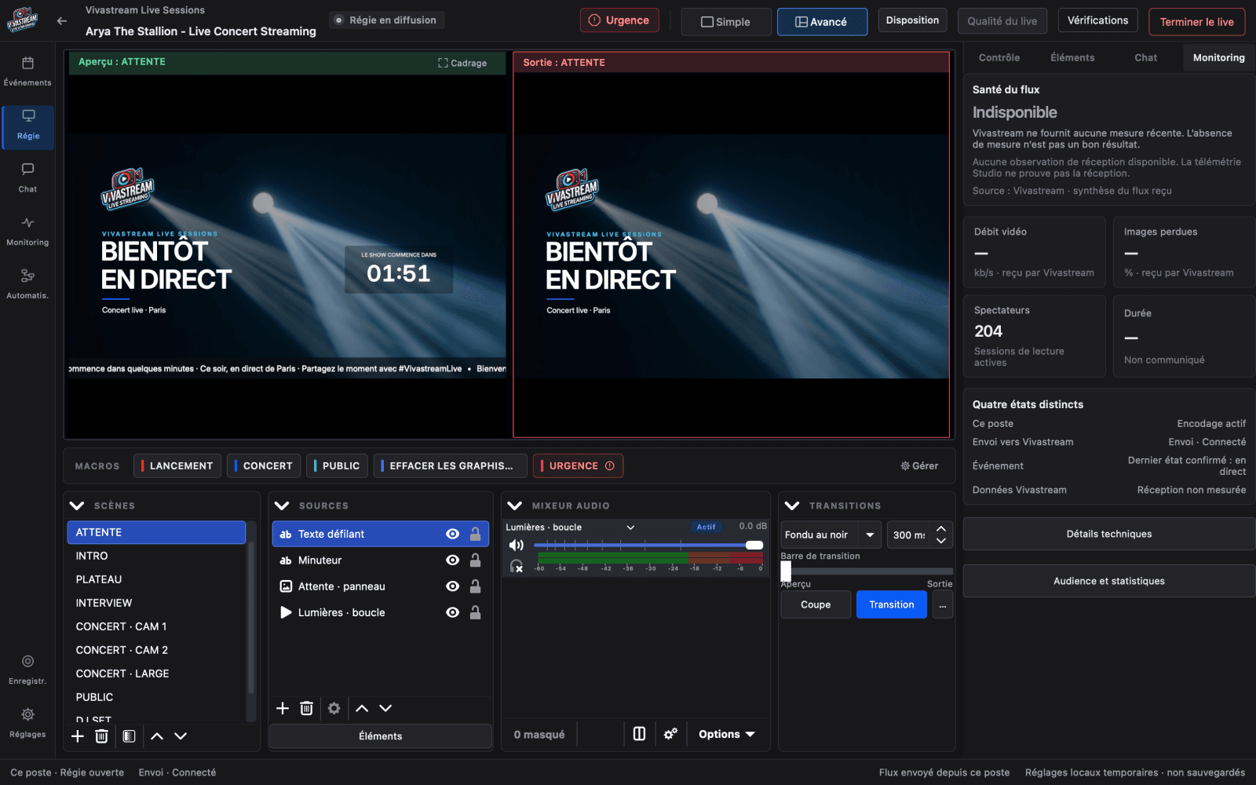Open the Disposition menu
Viewport: 1256px width, 785px height.
pyautogui.click(x=912, y=20)
